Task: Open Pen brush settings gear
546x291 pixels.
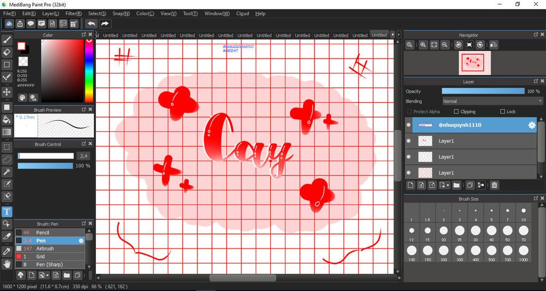Action: tap(81, 240)
